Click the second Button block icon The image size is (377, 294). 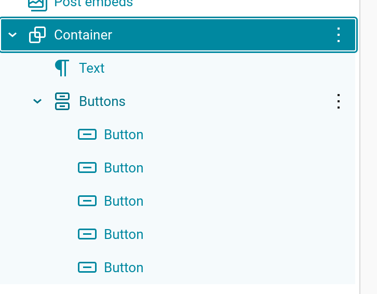[x=87, y=168]
